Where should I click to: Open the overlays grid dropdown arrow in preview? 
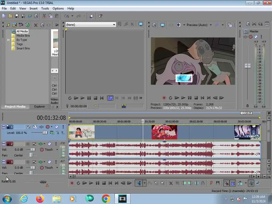click(223, 25)
